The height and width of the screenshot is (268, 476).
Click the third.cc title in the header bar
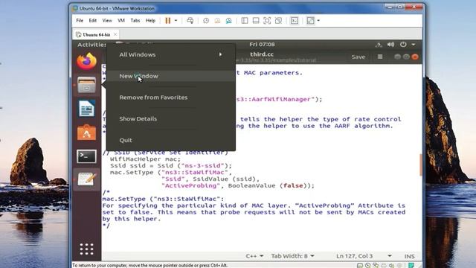[x=262, y=54]
